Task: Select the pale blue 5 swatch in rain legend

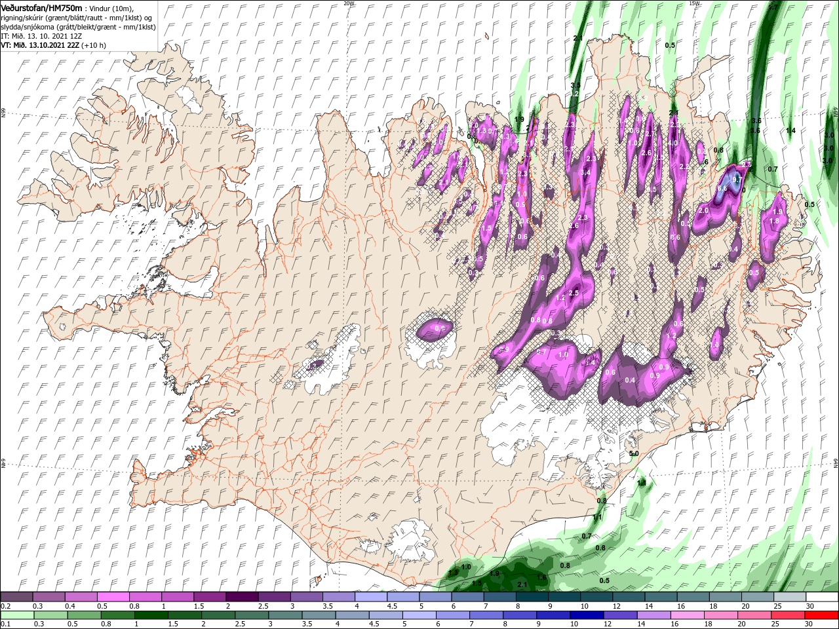Action: pos(419,615)
